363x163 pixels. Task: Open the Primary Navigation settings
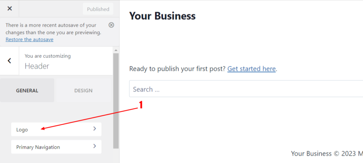tap(56, 147)
